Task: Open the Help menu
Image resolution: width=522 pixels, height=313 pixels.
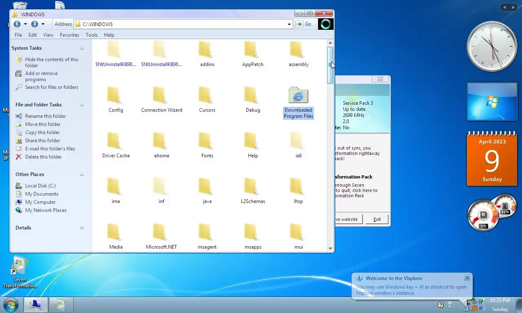Action: 109,35
